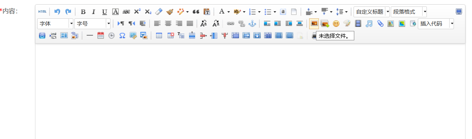Click the insert hyperlink chain button
Image resolution: width=472 pixels, height=139 pixels.
(230, 24)
